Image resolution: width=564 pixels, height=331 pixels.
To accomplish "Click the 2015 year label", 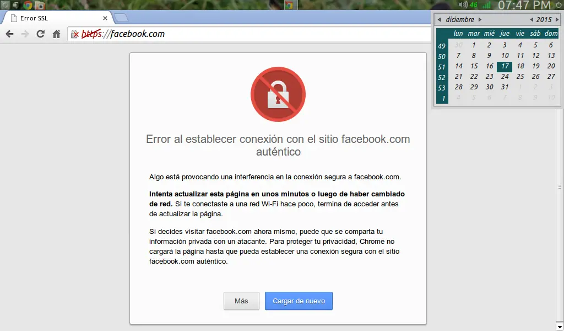I will 544,19.
